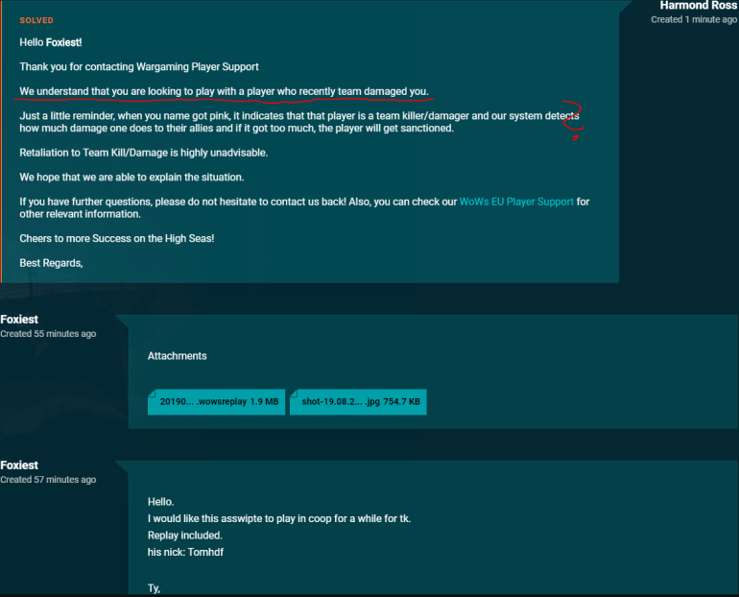Click the Replay included. text line
This screenshot has height=597, width=739.
(184, 536)
